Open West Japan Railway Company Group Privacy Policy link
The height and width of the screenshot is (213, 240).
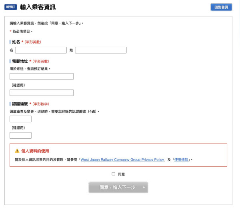pos(122,159)
